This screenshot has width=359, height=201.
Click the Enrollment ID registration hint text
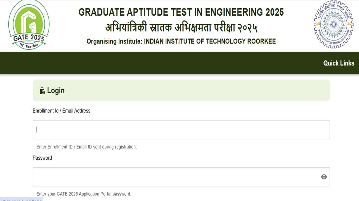(86, 147)
